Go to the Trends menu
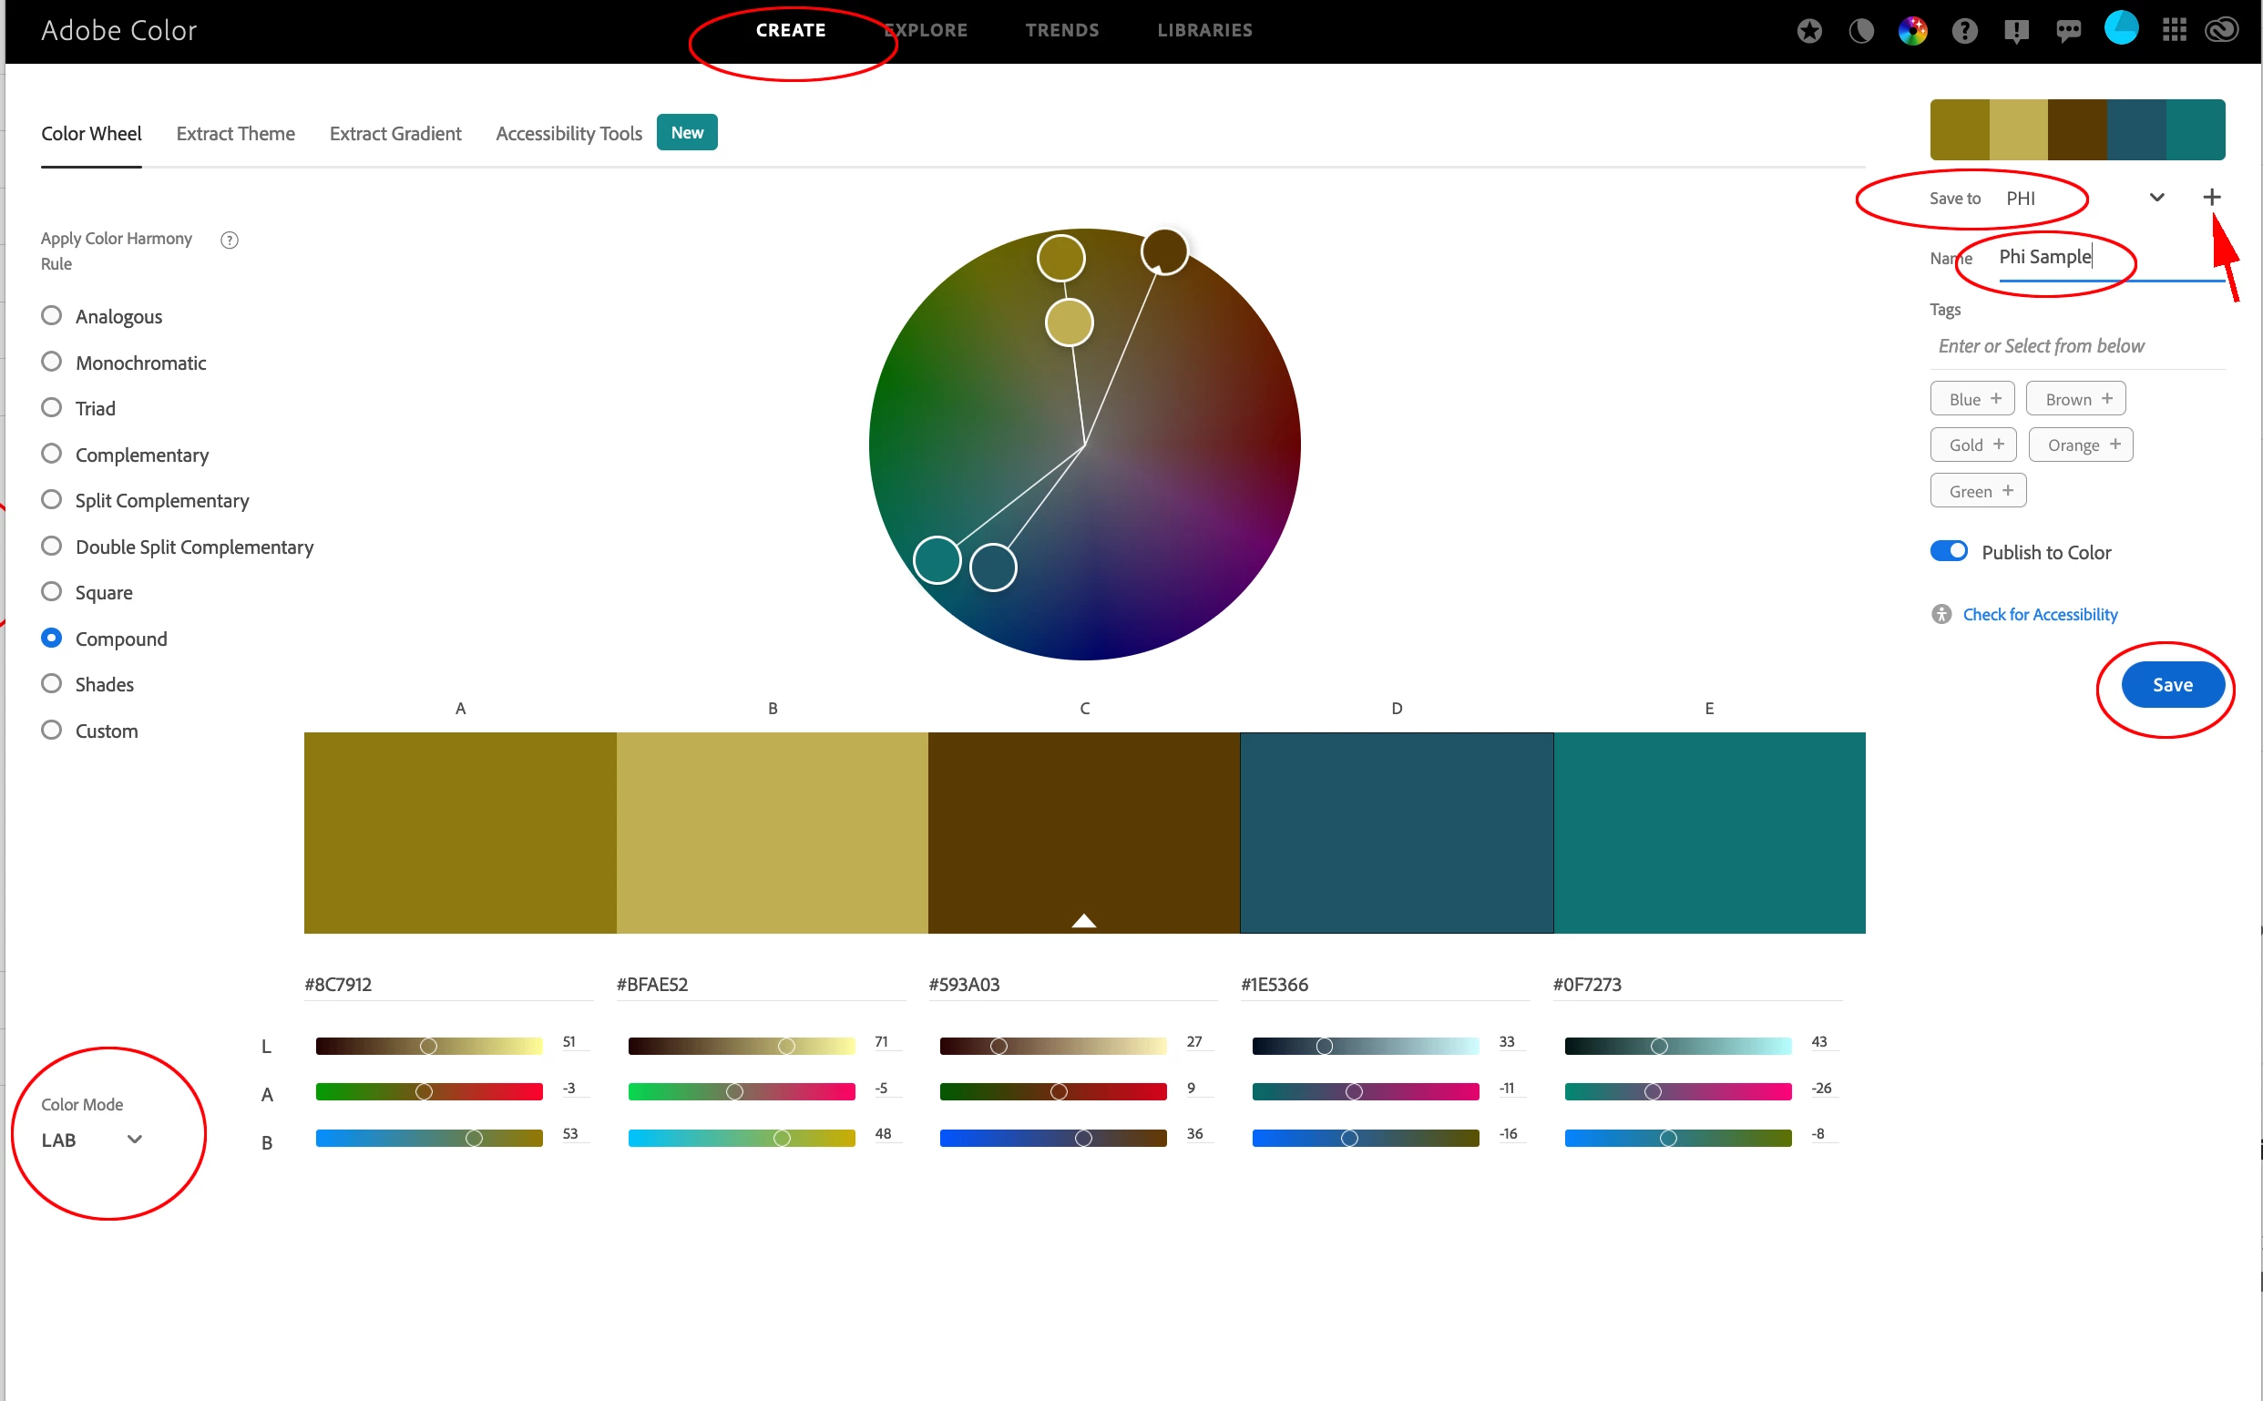2263x1401 pixels. click(x=1062, y=30)
